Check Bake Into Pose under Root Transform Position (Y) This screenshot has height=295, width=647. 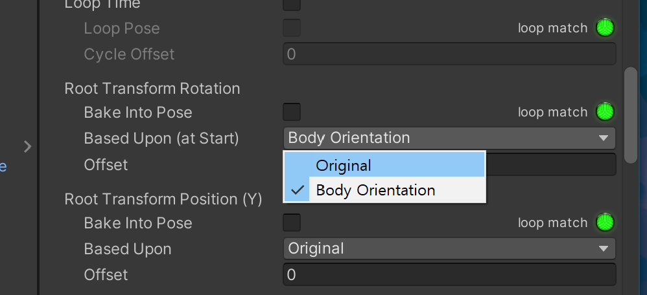pyautogui.click(x=292, y=223)
